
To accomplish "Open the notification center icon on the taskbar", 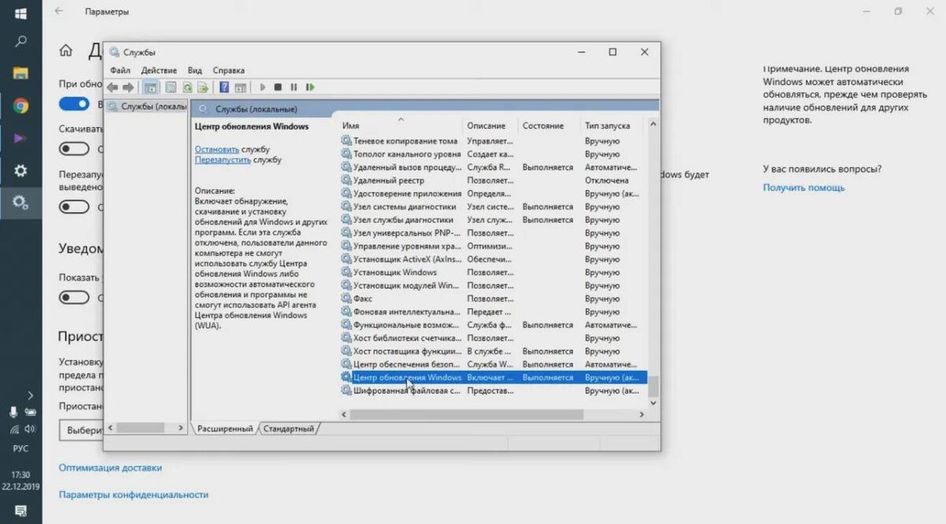I will [20, 511].
